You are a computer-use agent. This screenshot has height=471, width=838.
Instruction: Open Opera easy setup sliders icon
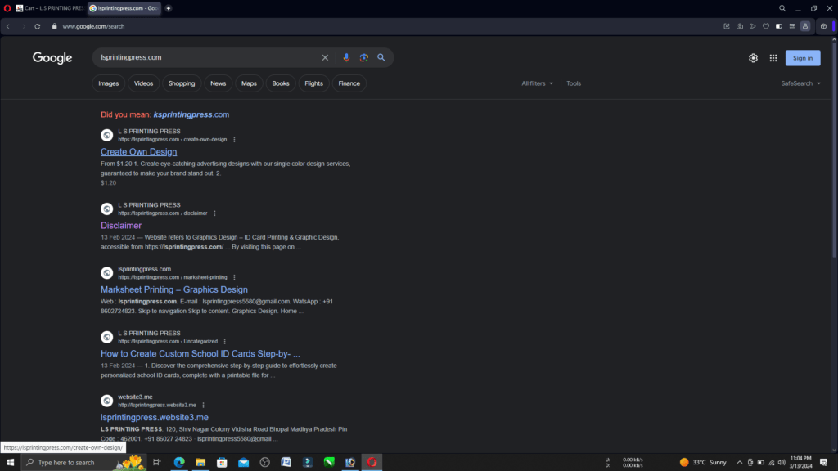tap(792, 26)
